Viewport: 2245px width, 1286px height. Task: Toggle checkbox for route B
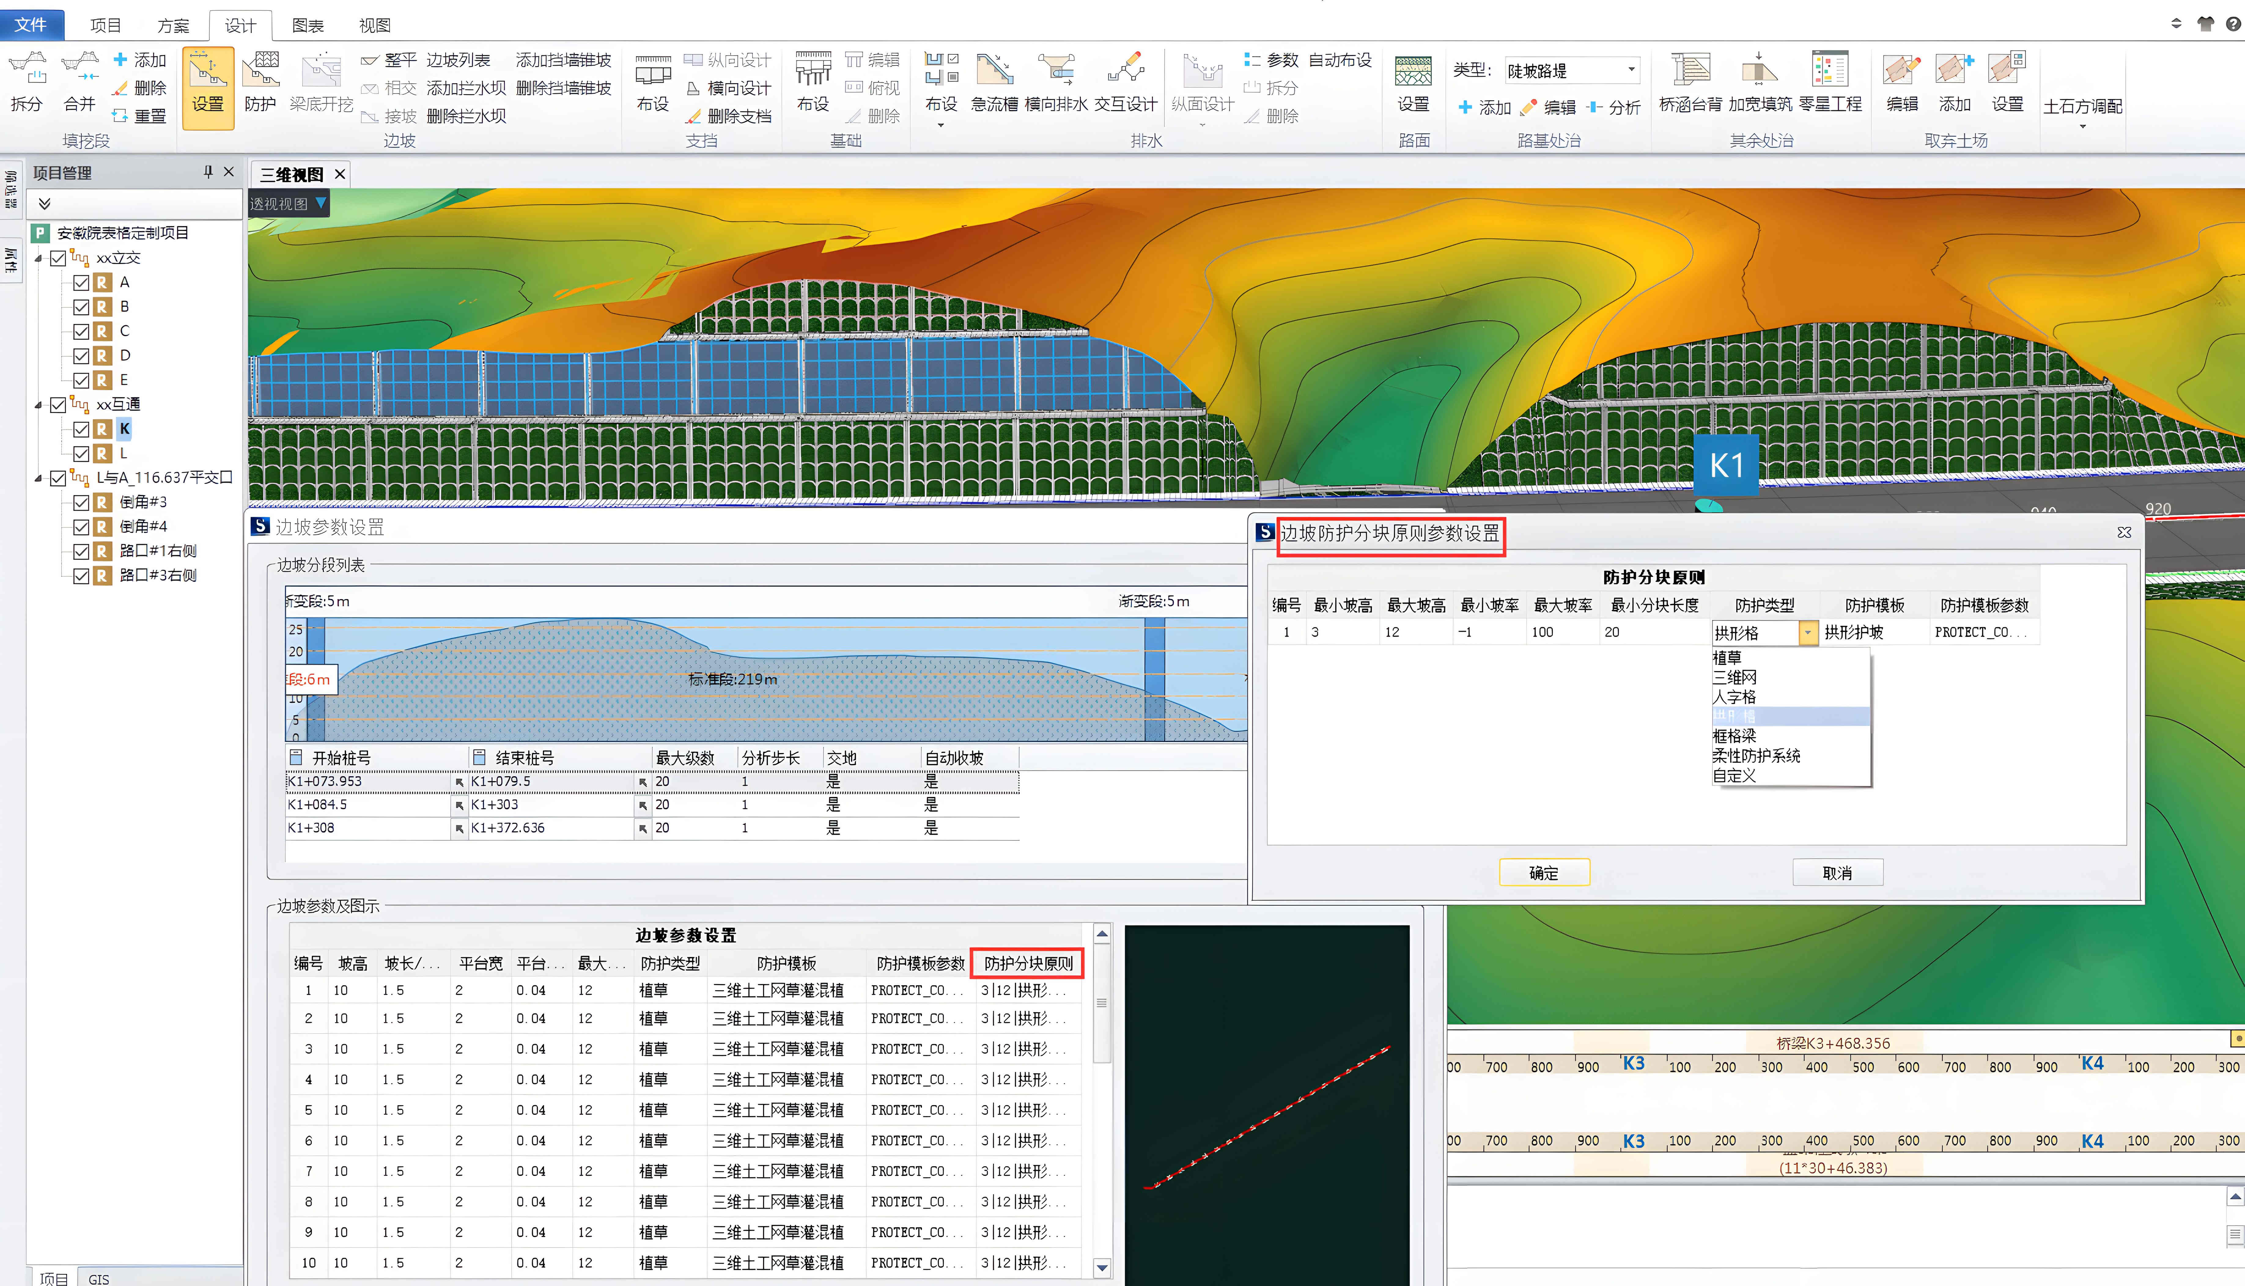tap(81, 307)
